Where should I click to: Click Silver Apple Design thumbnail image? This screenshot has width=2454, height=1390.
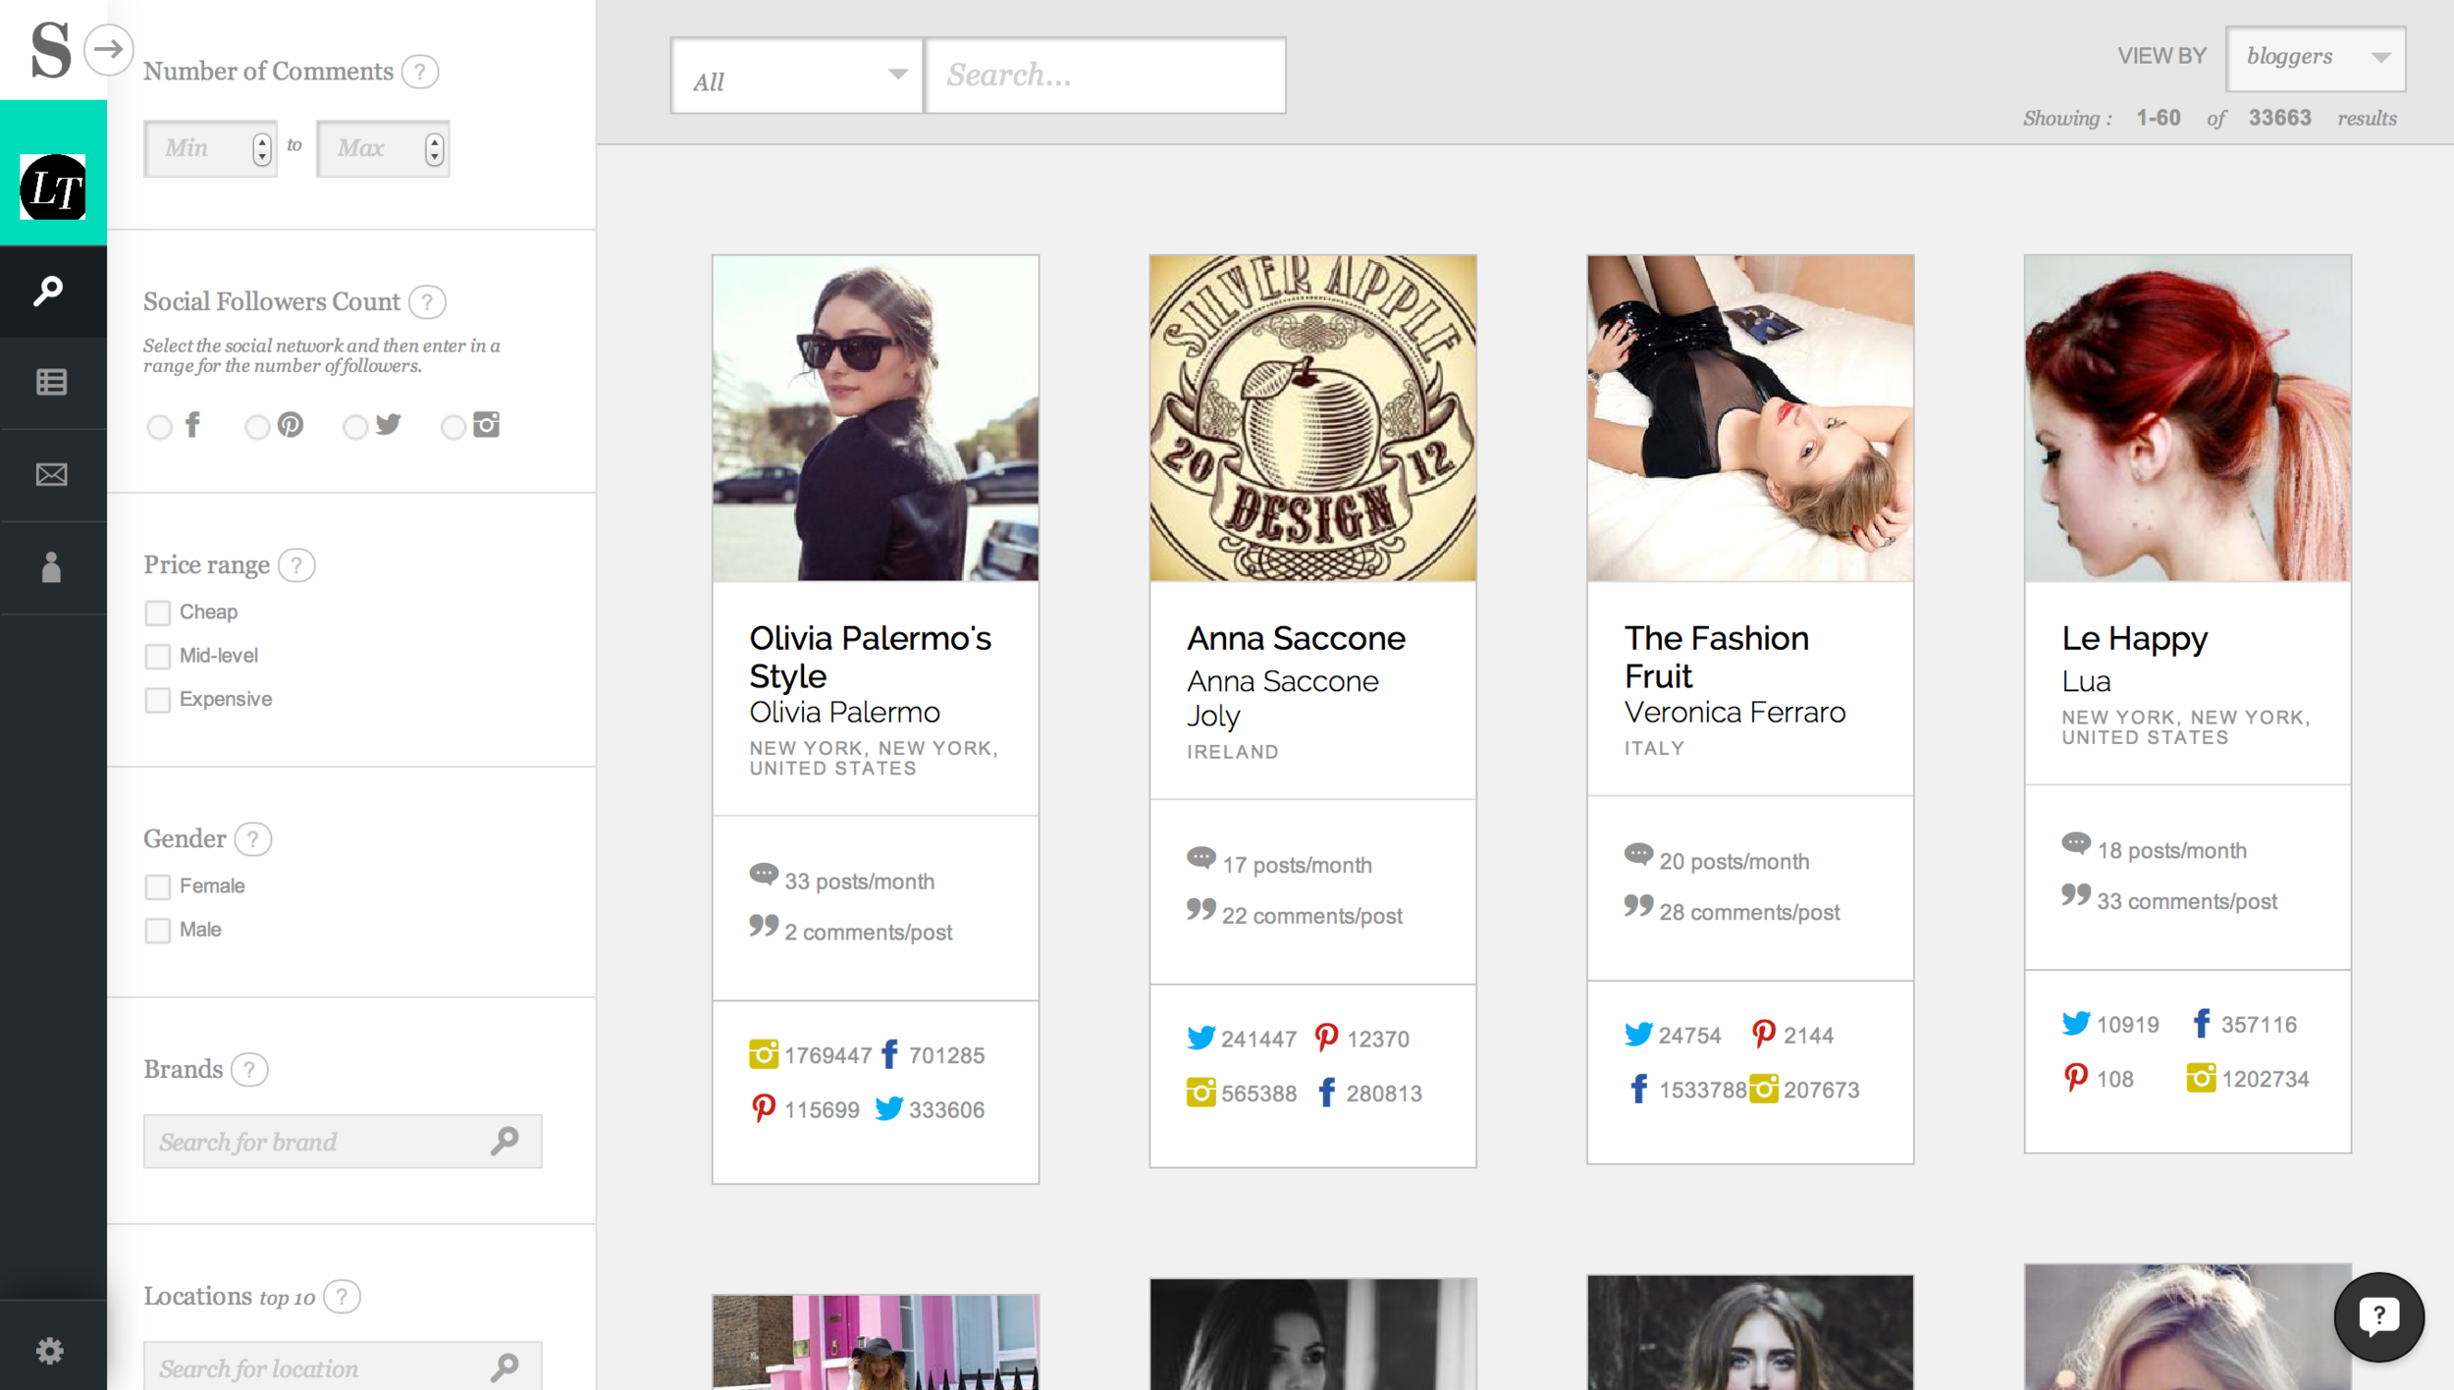click(x=1312, y=418)
